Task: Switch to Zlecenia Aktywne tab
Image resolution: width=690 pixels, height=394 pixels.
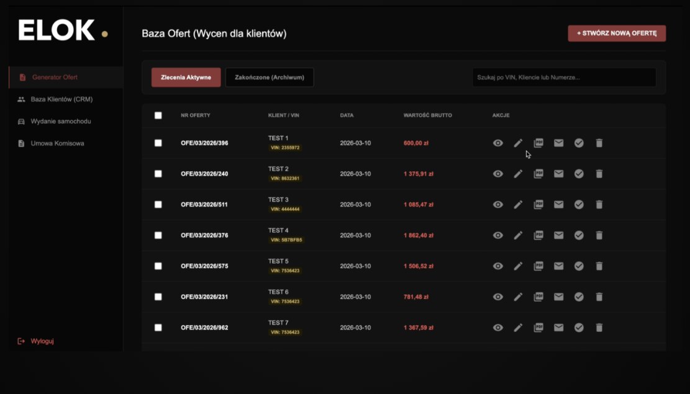Action: 186,78
